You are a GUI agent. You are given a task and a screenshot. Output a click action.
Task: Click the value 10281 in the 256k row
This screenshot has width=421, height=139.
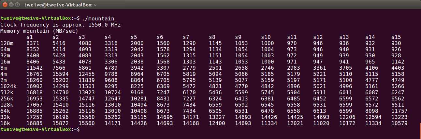click(139, 98)
